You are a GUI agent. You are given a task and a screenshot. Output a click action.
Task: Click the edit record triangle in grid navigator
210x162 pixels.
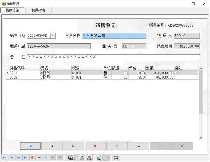[x=139, y=146]
